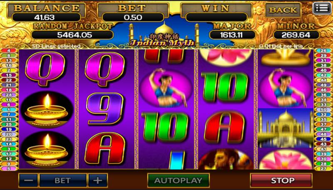Start AUTOPLAY spins
The height and width of the screenshot is (190, 333).
point(179,180)
